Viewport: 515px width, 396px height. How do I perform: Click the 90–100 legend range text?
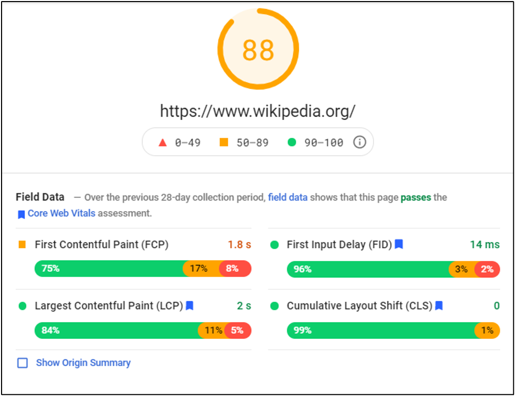pyautogui.click(x=324, y=142)
